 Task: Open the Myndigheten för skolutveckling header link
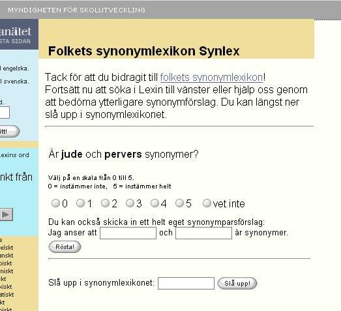pyautogui.click(x=76, y=10)
